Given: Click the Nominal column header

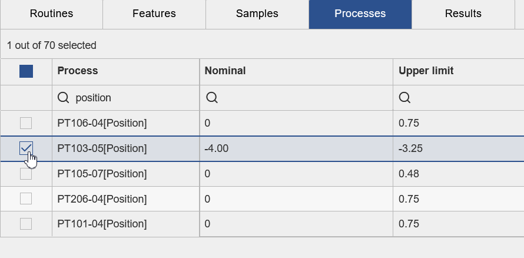Looking at the screenshot, I should (225, 71).
